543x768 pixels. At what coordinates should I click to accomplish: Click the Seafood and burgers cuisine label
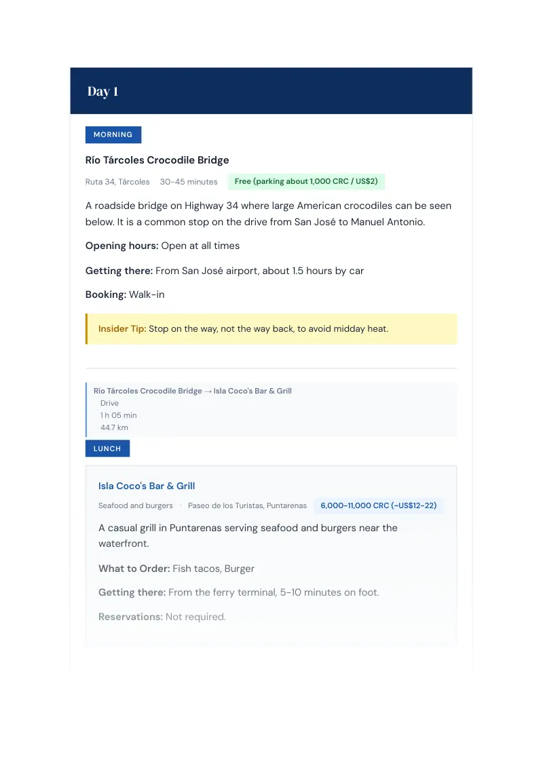pyautogui.click(x=136, y=505)
